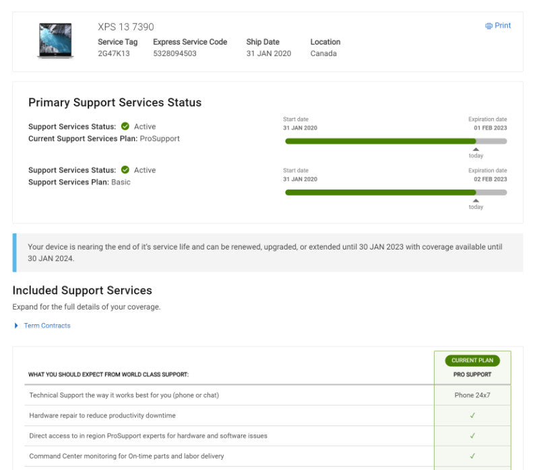Click the printer icon beside Print
Screen dimensions: 539x470
488,26
